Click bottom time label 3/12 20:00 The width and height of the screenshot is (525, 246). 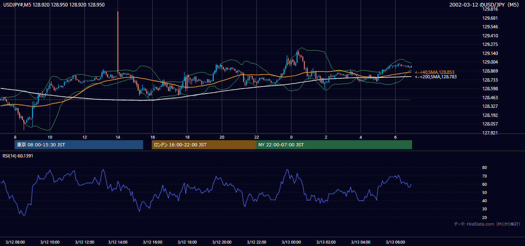click(222, 242)
